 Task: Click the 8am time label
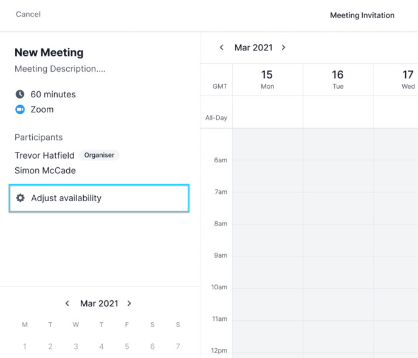[x=221, y=224]
